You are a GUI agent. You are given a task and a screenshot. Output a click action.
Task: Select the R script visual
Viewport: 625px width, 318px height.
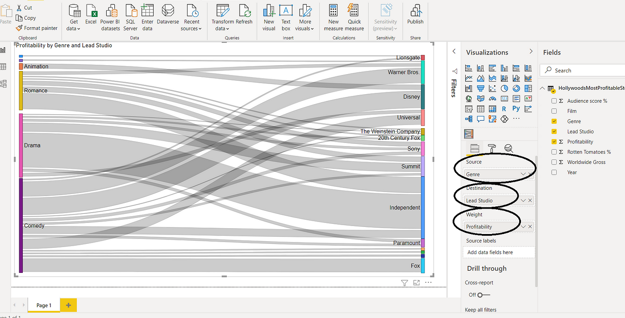tap(504, 109)
